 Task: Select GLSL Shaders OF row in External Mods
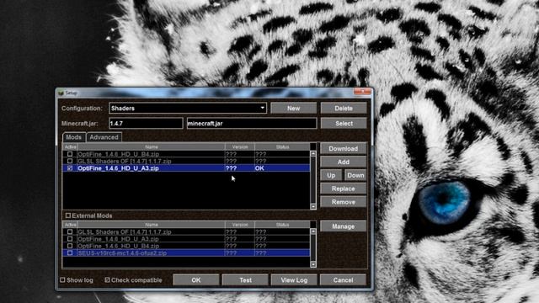[186, 231]
